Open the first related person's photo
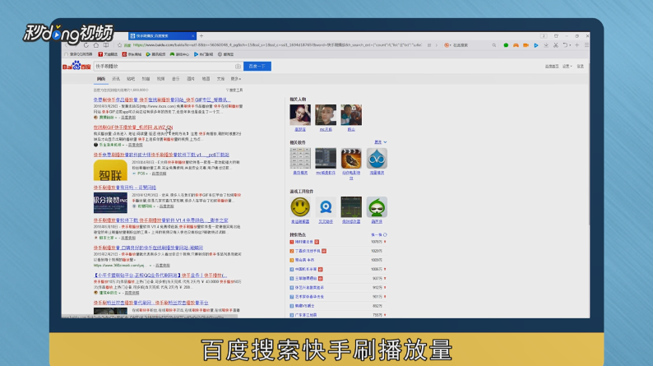Screen dimensions: 653x366 click(x=301, y=114)
